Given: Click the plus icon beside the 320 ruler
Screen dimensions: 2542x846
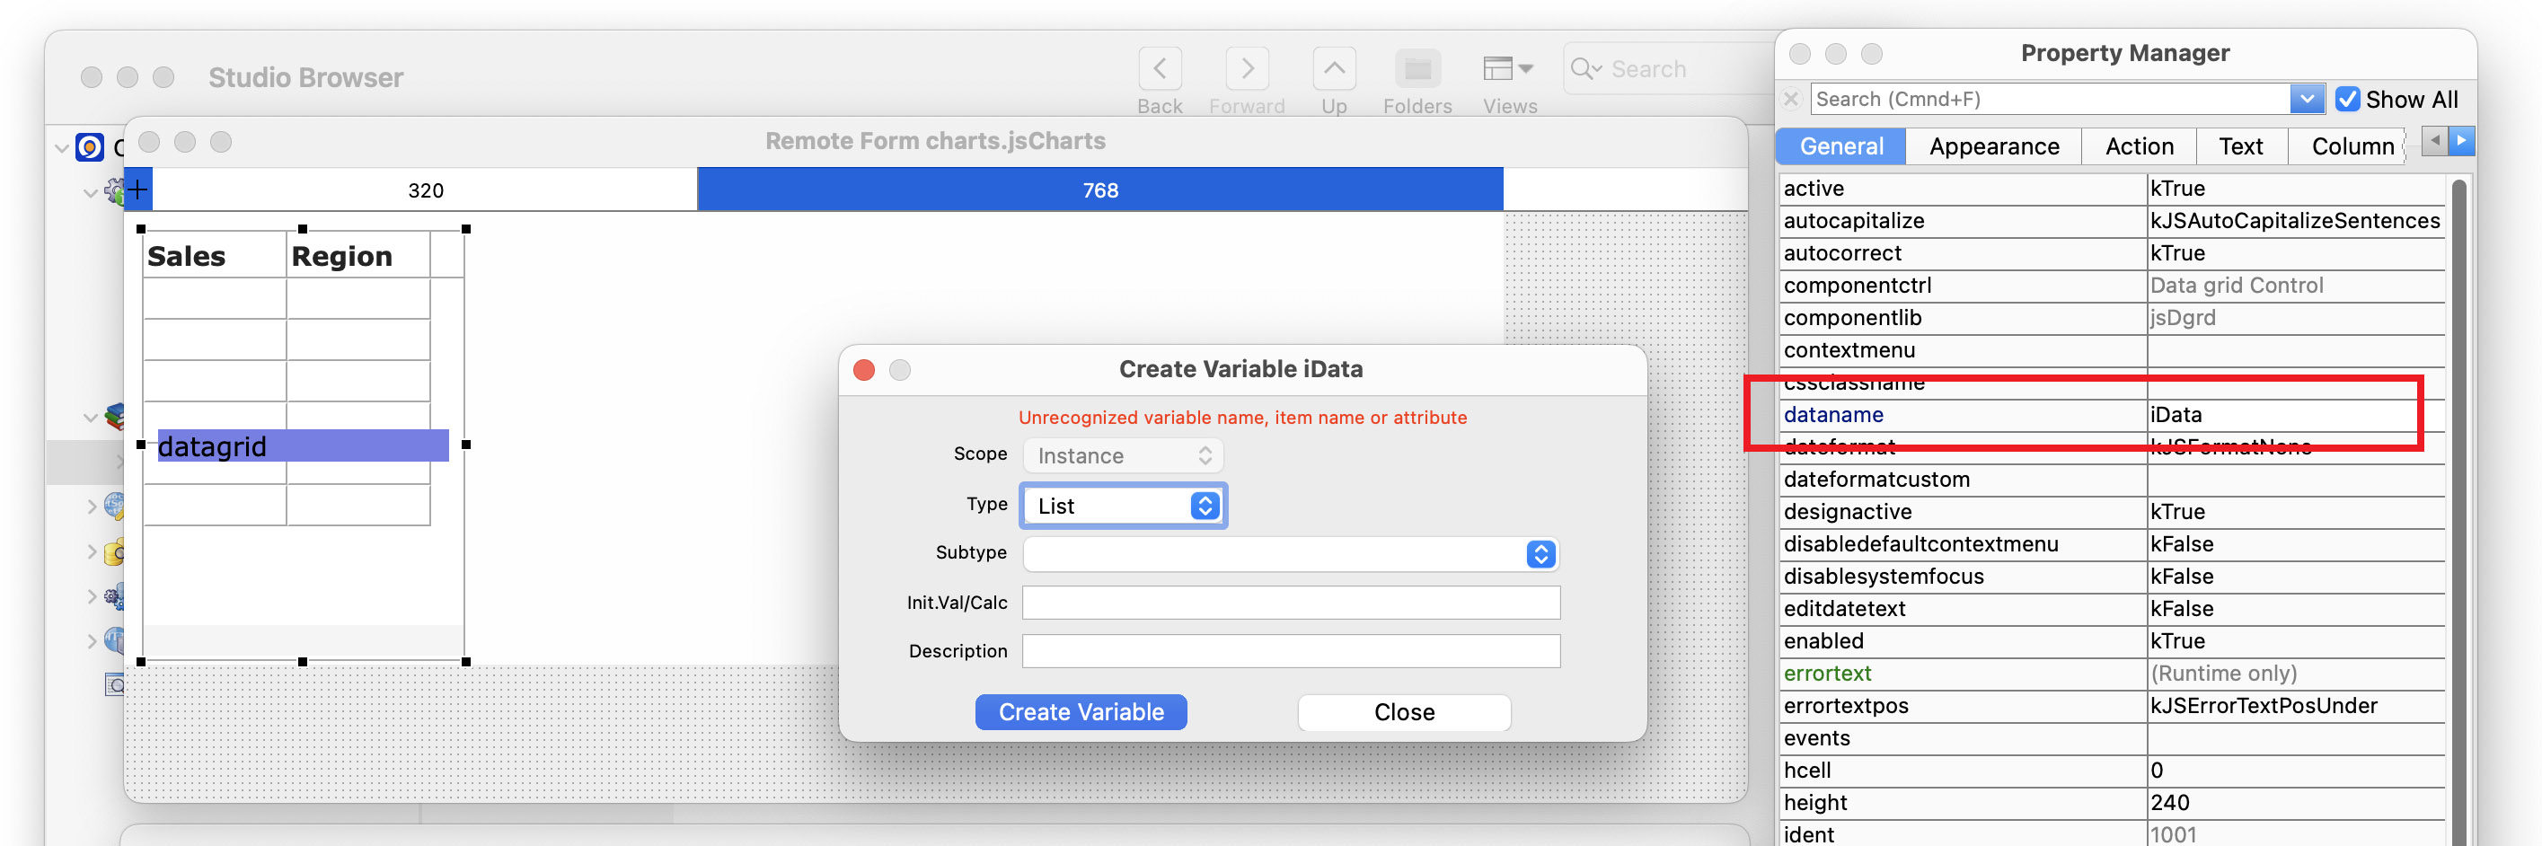Looking at the screenshot, I should tap(138, 189).
